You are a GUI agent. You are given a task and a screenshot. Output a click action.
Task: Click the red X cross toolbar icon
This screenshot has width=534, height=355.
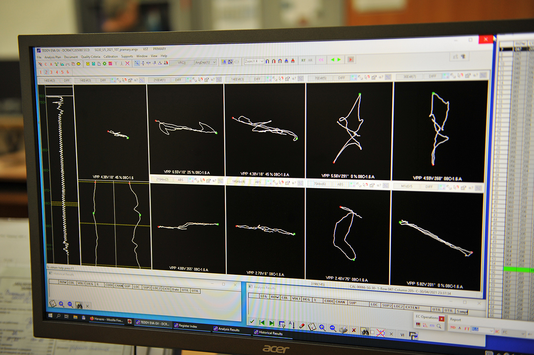pyautogui.click(x=127, y=63)
